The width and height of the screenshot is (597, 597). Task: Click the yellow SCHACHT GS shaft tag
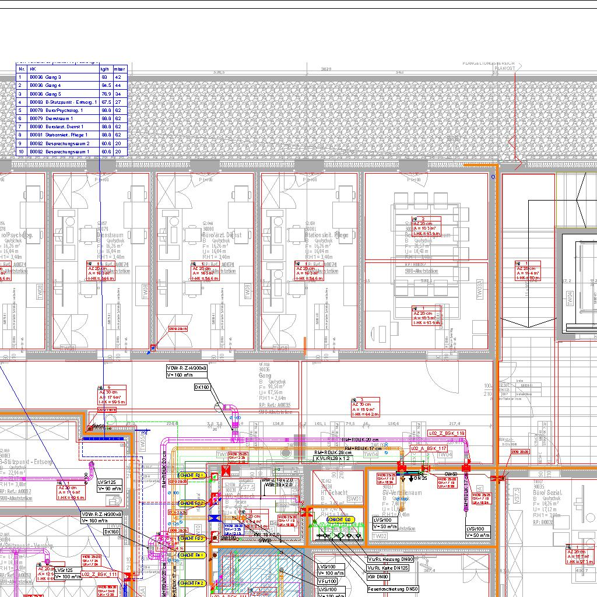click(339, 519)
